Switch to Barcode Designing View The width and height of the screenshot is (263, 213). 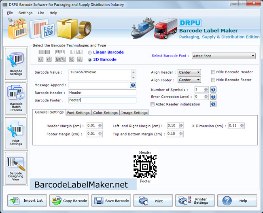[x=16, y=168]
